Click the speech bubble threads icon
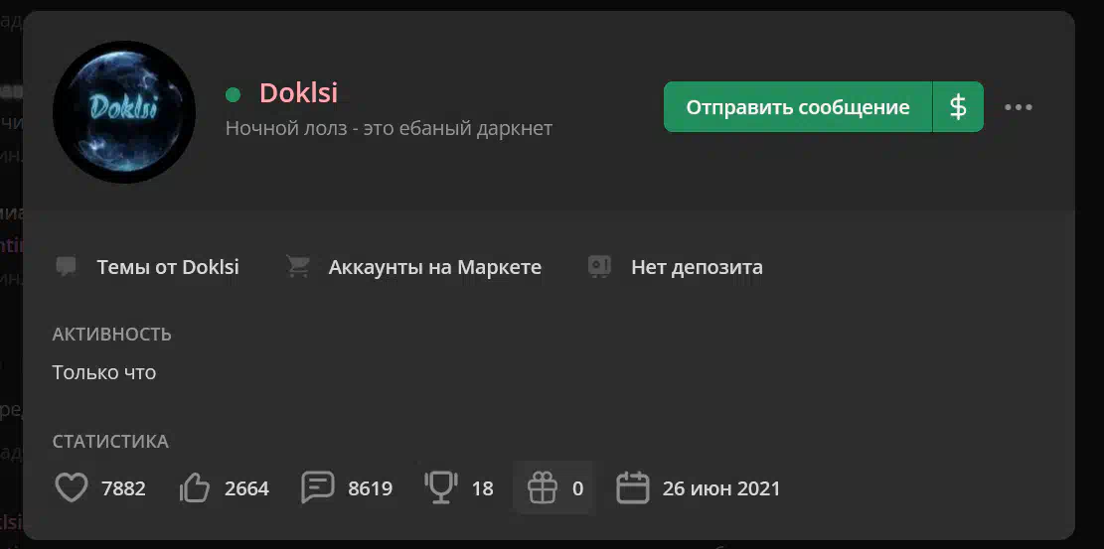Viewport: 1104px width, 549px height. coord(67,267)
